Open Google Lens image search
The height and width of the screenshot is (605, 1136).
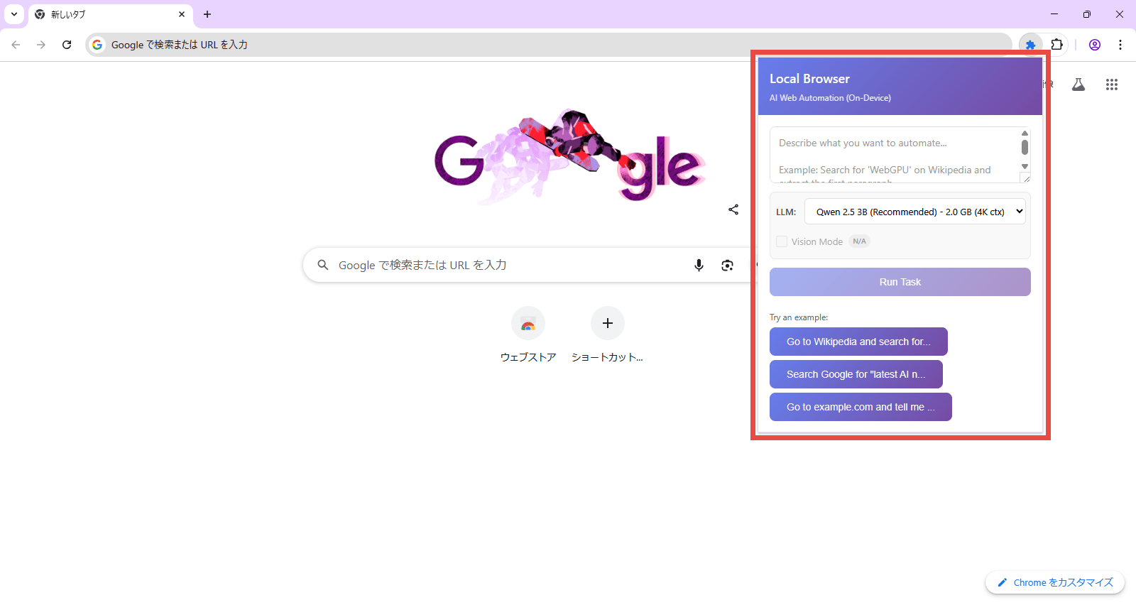pos(727,265)
